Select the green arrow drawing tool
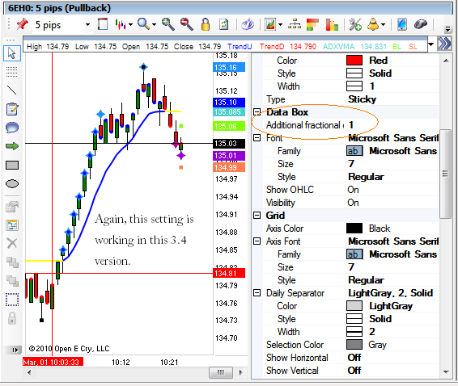The image size is (458, 386). [x=12, y=146]
